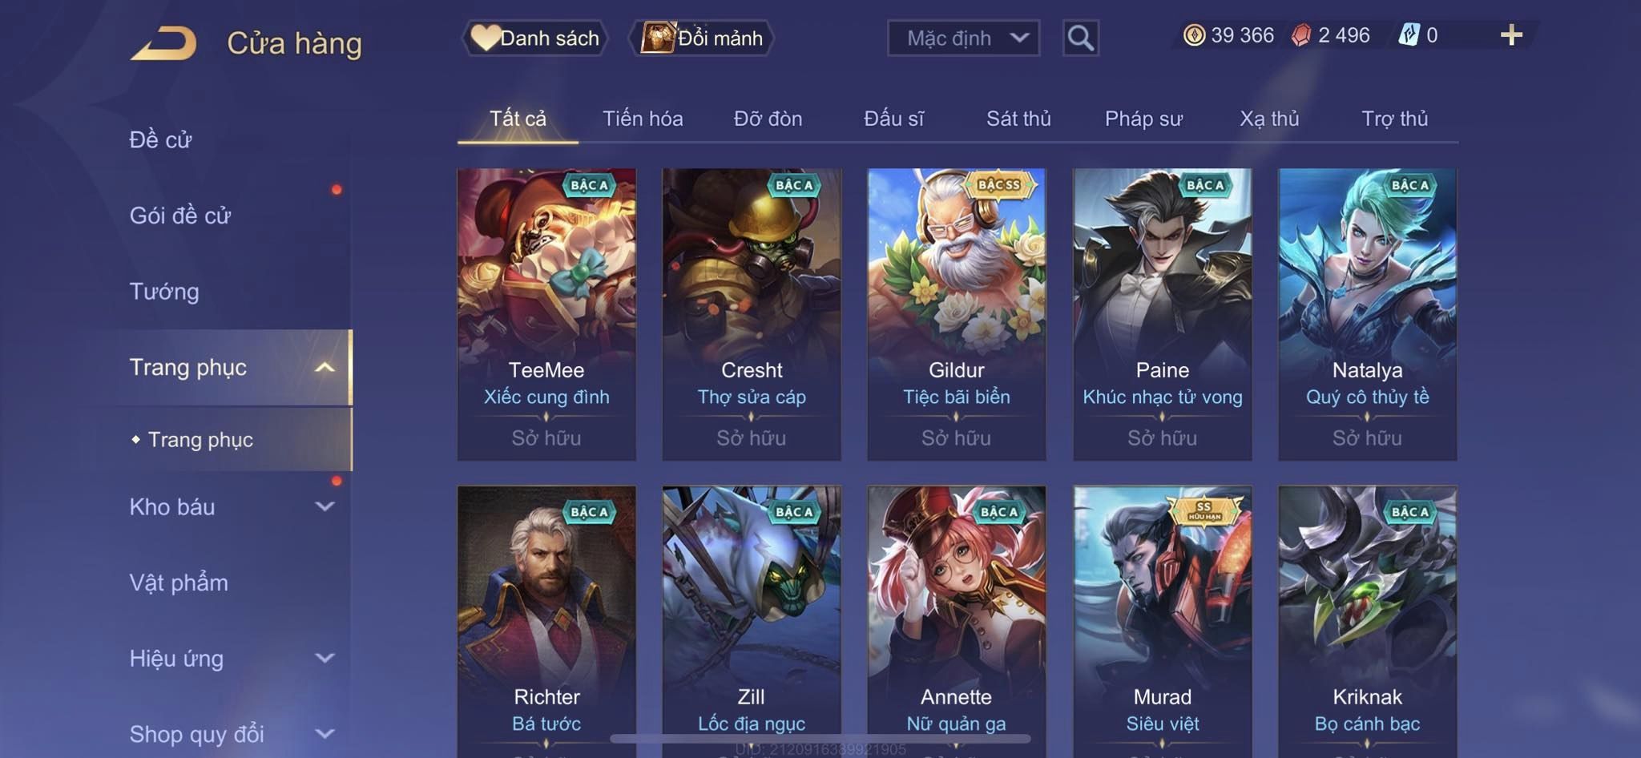Switch to the Sát thủ tab
1641x758 pixels.
[1018, 119]
